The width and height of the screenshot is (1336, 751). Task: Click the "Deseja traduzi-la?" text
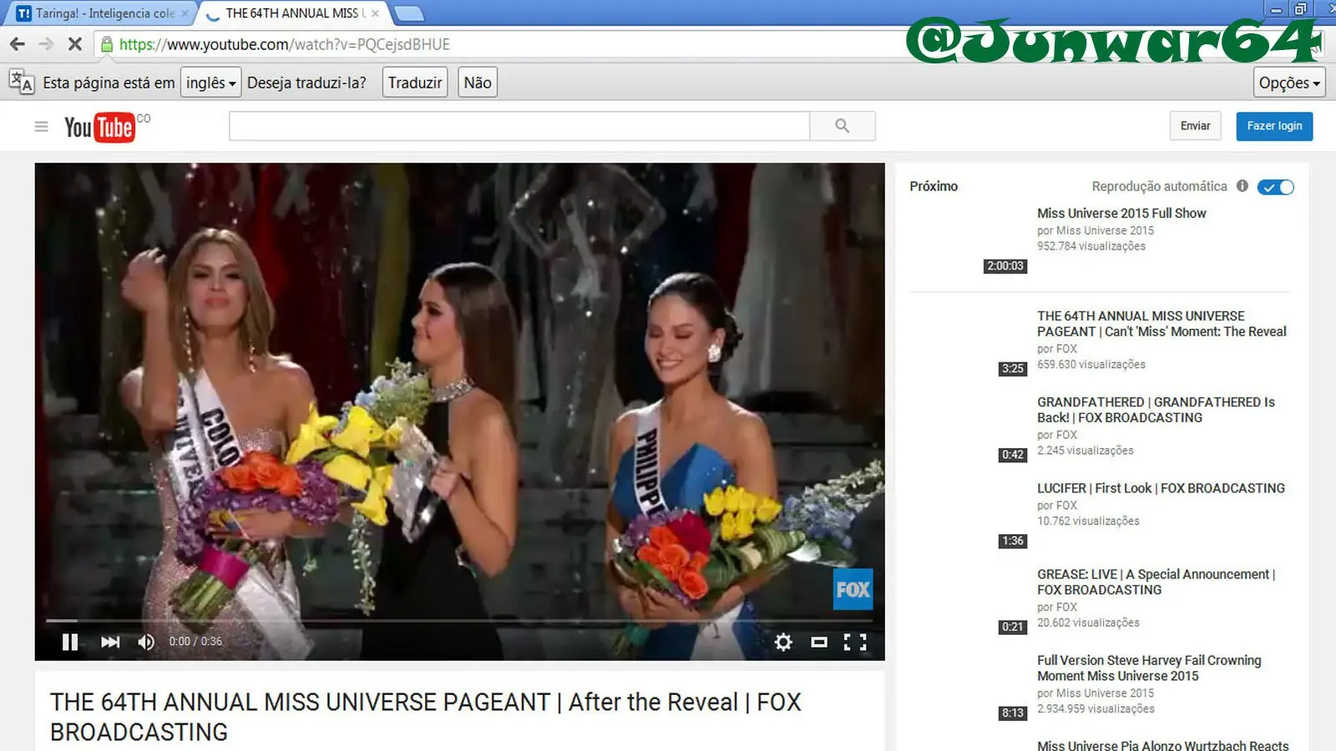point(306,83)
